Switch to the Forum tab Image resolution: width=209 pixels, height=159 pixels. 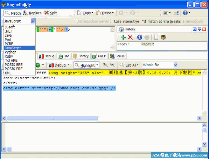[117, 56]
